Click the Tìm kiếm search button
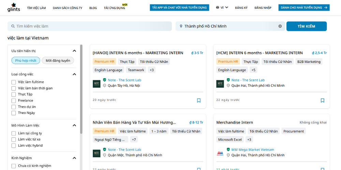 click(307, 26)
